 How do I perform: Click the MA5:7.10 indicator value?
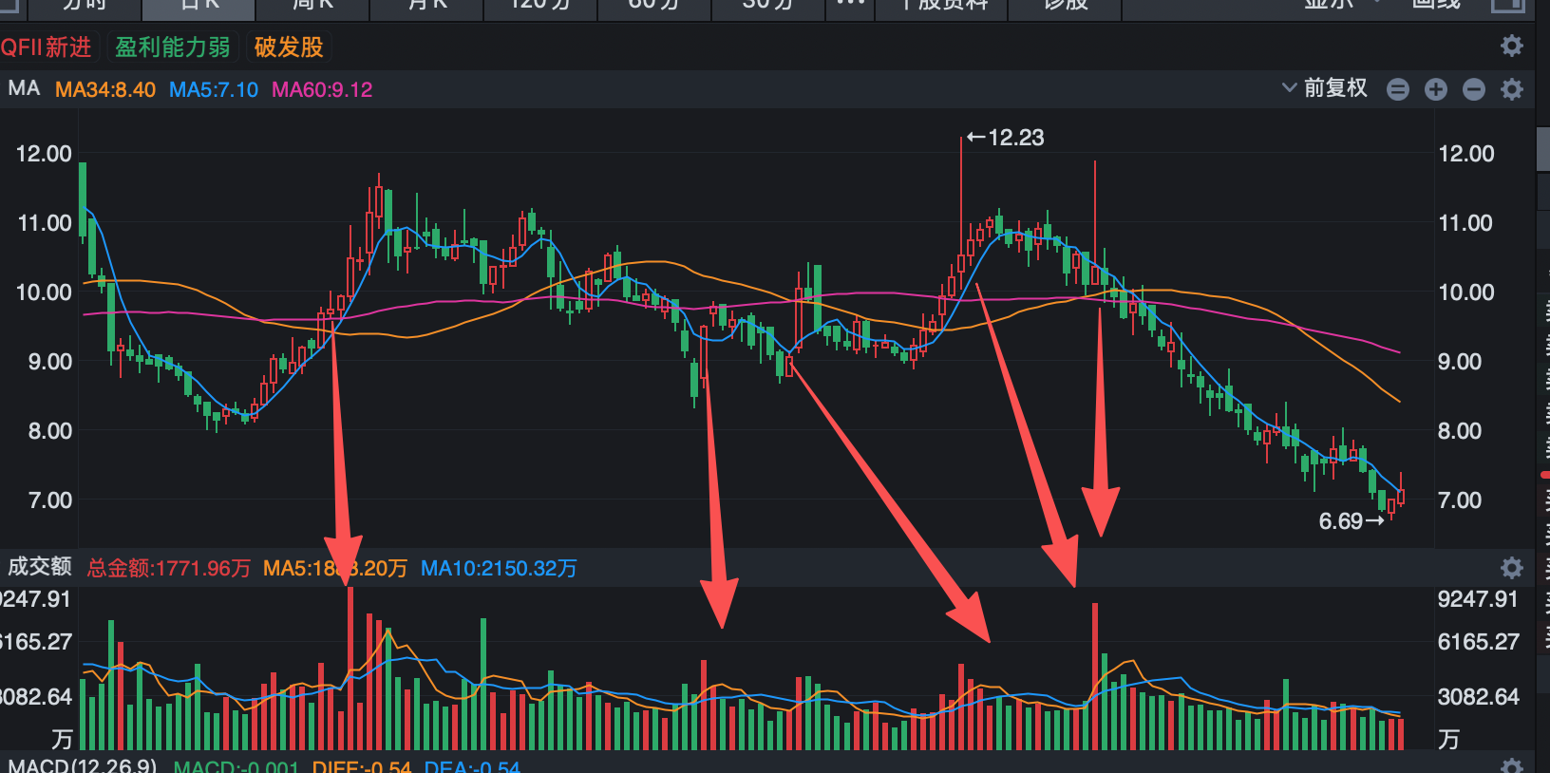pyautogui.click(x=214, y=89)
